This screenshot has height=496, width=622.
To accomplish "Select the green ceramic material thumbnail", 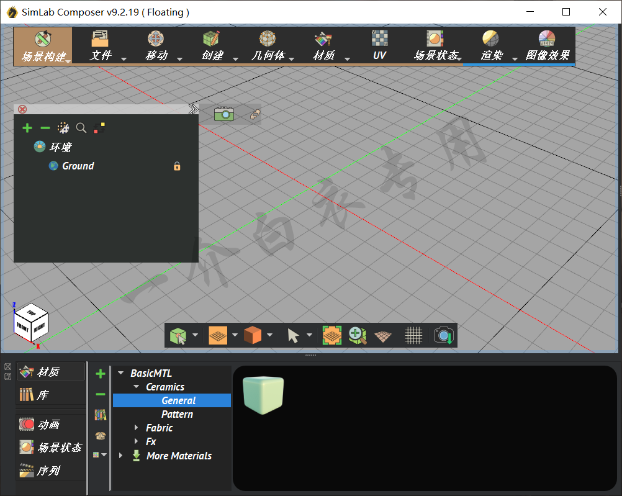I will pyautogui.click(x=263, y=395).
